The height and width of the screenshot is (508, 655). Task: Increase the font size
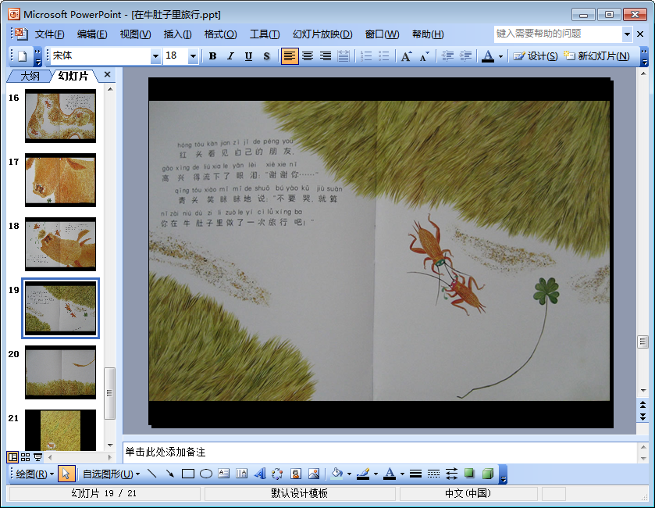tap(406, 56)
